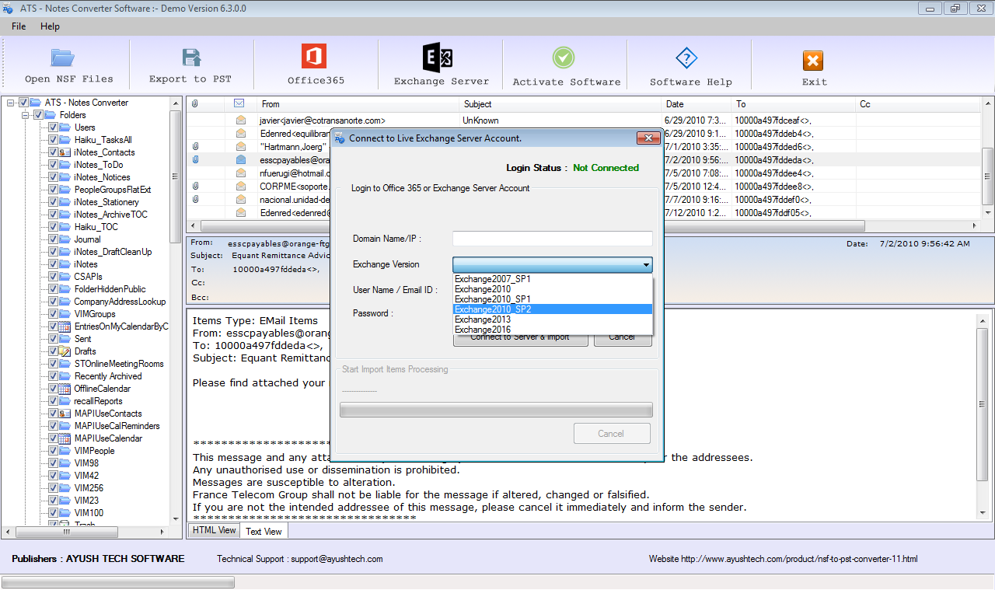Collapse the Folders tree node

click(x=26, y=115)
